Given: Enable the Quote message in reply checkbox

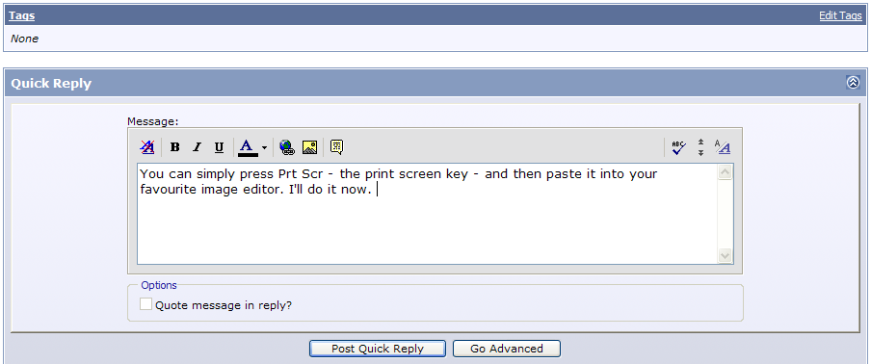Looking at the screenshot, I should click(146, 304).
